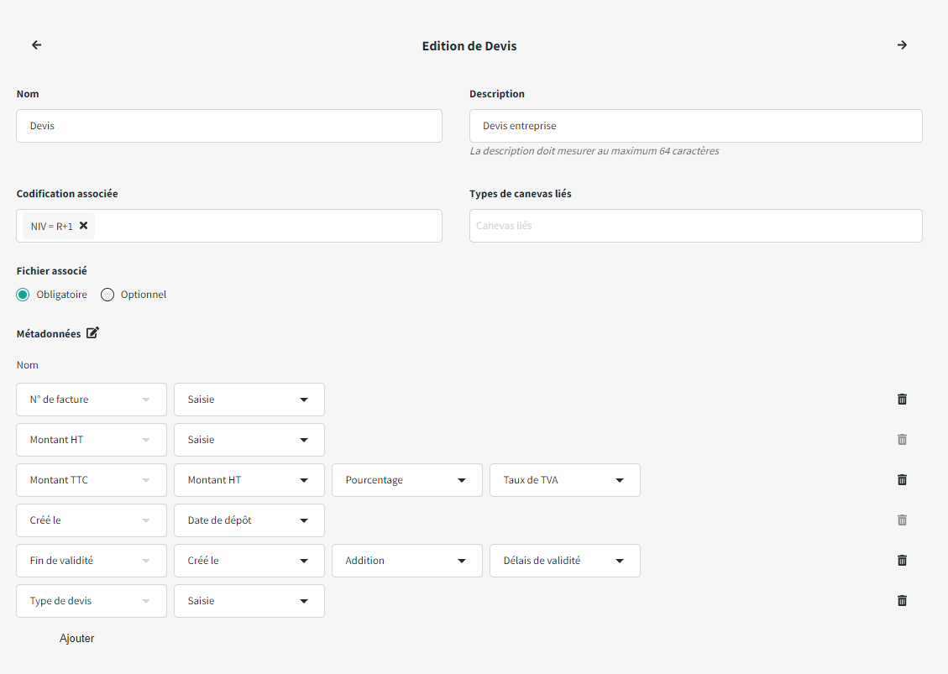This screenshot has height=674, width=948.
Task: Delete the Fin de validité row
Action: point(902,561)
